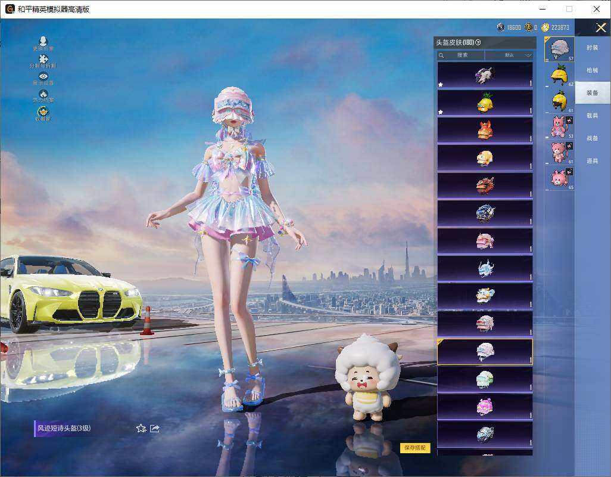This screenshot has width=611, height=477.
Task: Click the middle currency icon showing 0
Action: pyautogui.click(x=528, y=27)
